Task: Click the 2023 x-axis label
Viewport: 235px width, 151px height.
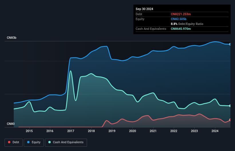Action: pyautogui.click(x=194, y=131)
